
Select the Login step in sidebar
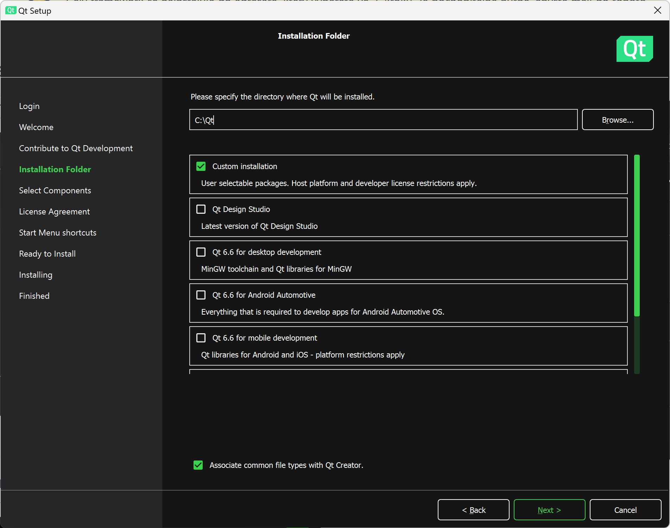pos(29,106)
